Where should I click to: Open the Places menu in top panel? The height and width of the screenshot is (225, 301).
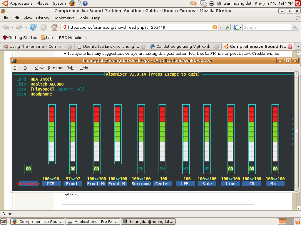[x=43, y=4]
